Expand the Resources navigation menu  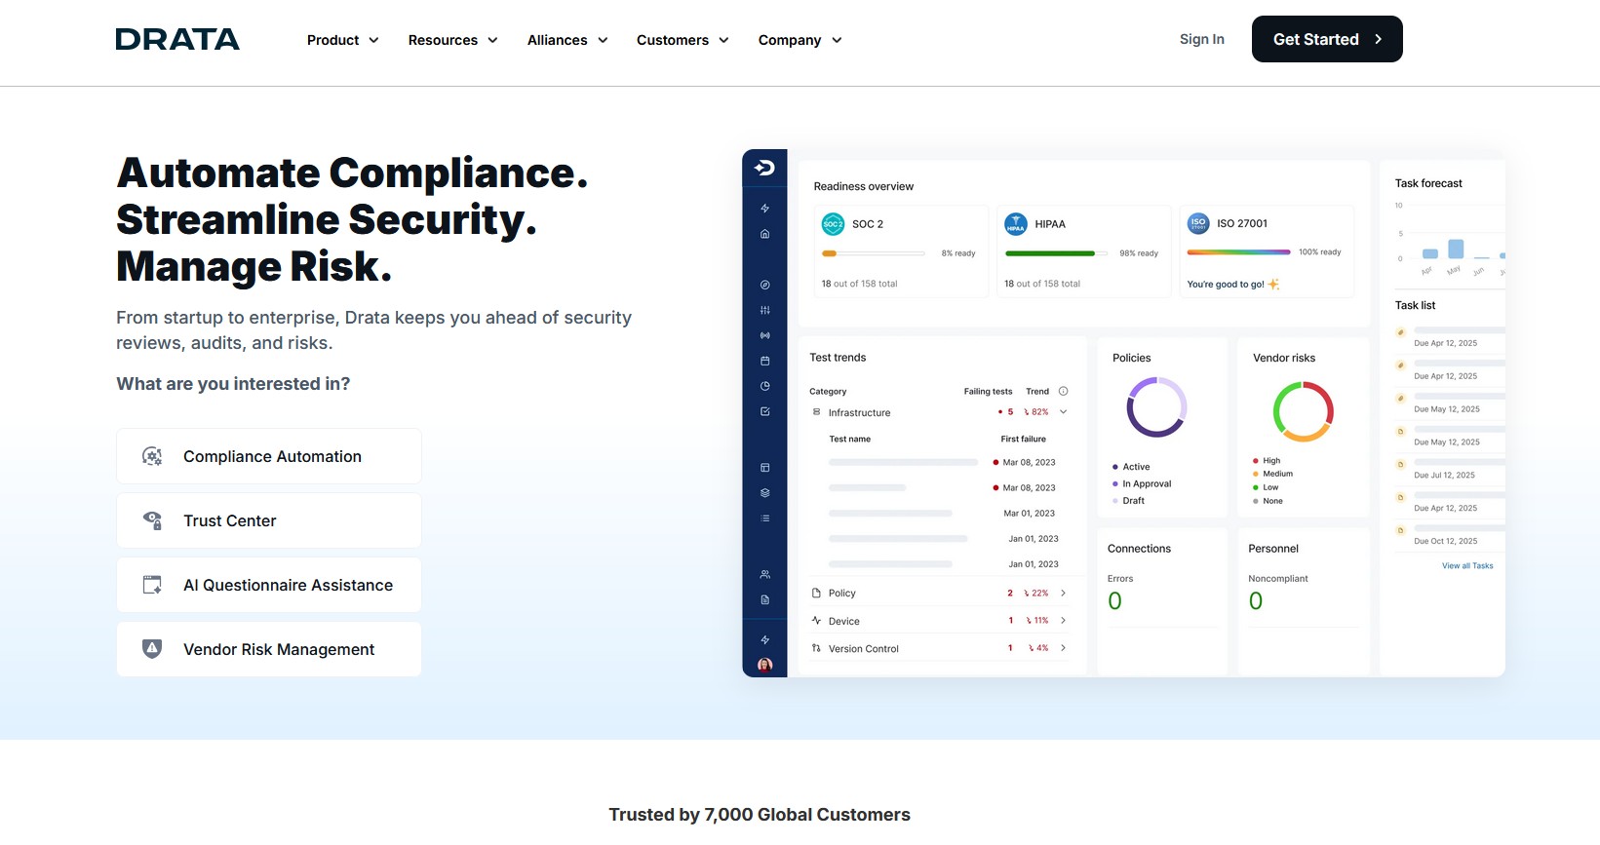[x=452, y=40]
